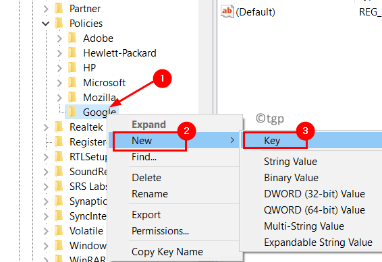This screenshot has width=382, height=262.
Task: Choose Permissions... in the context menu
Action: pyautogui.click(x=175, y=231)
